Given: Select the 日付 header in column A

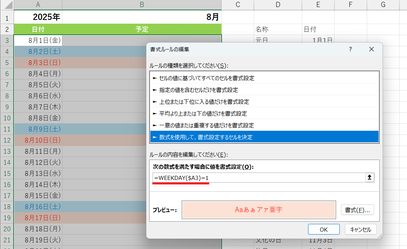Looking at the screenshot, I should coord(38,28).
